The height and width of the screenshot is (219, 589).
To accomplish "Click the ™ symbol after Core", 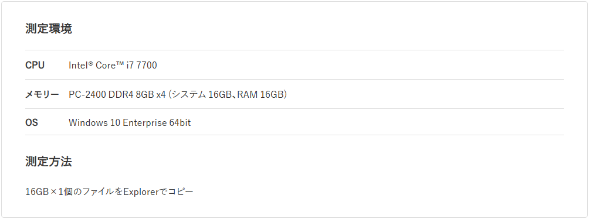I will (x=120, y=63).
